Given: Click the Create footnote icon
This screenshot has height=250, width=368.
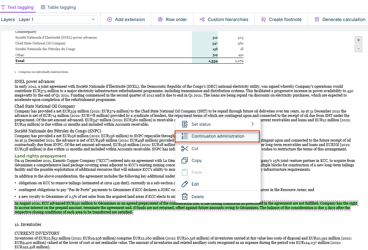Looking at the screenshot, I should 264,19.
